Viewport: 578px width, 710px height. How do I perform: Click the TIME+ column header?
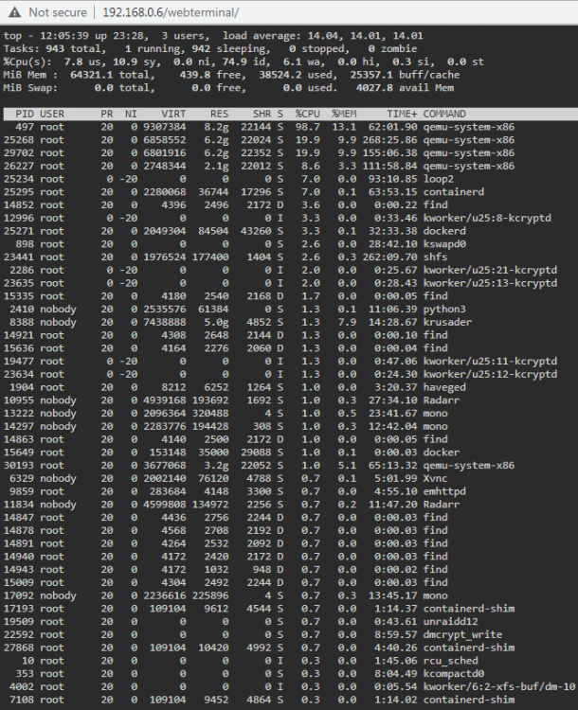pyautogui.click(x=402, y=114)
